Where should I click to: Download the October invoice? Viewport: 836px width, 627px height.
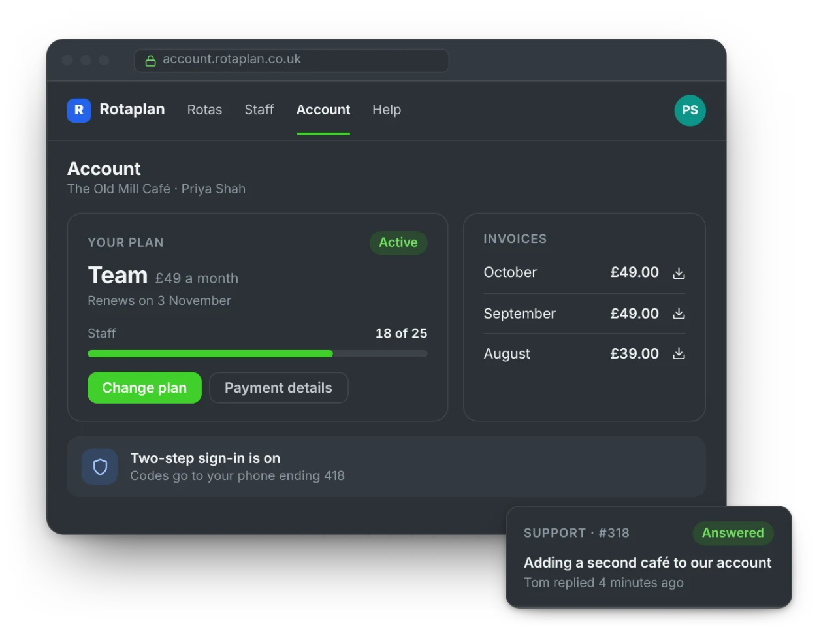(679, 273)
